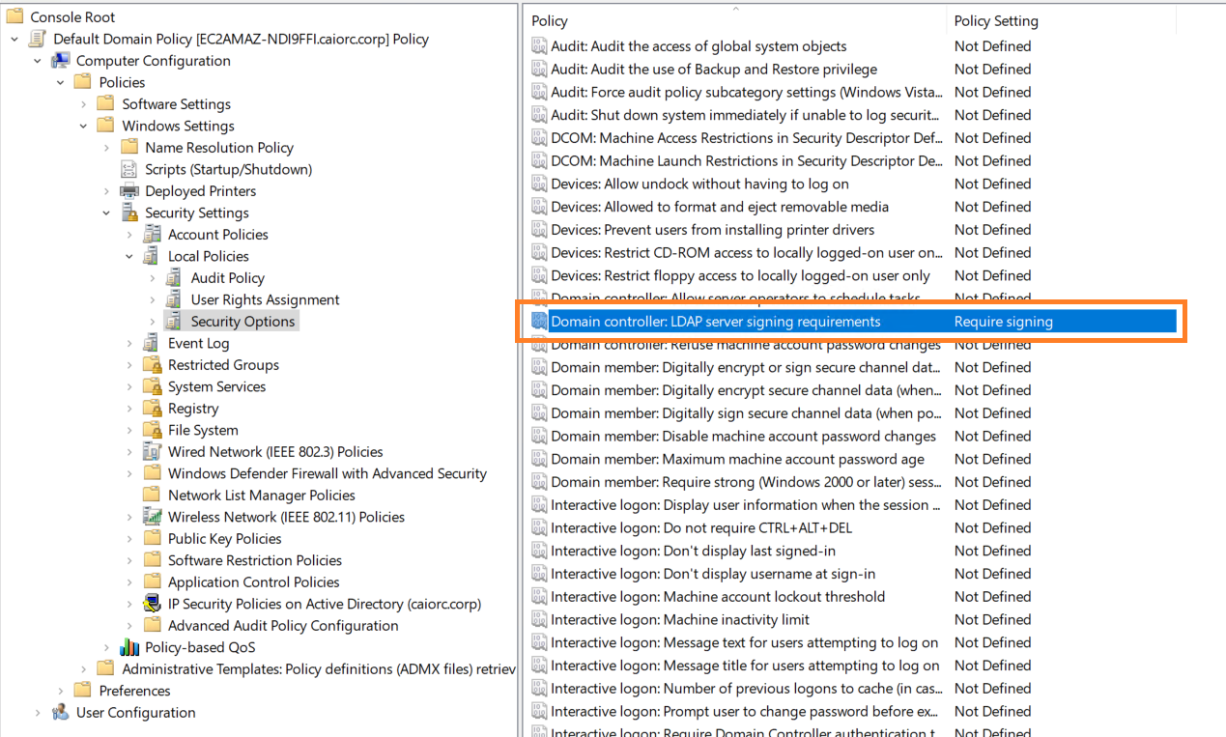Collapse the Windows Settings node
1226x737 pixels.
pyautogui.click(x=84, y=127)
